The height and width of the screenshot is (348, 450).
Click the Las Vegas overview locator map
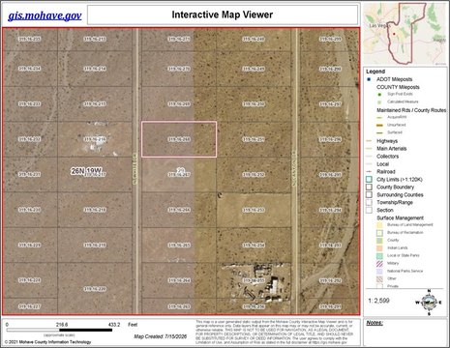pos(405,34)
